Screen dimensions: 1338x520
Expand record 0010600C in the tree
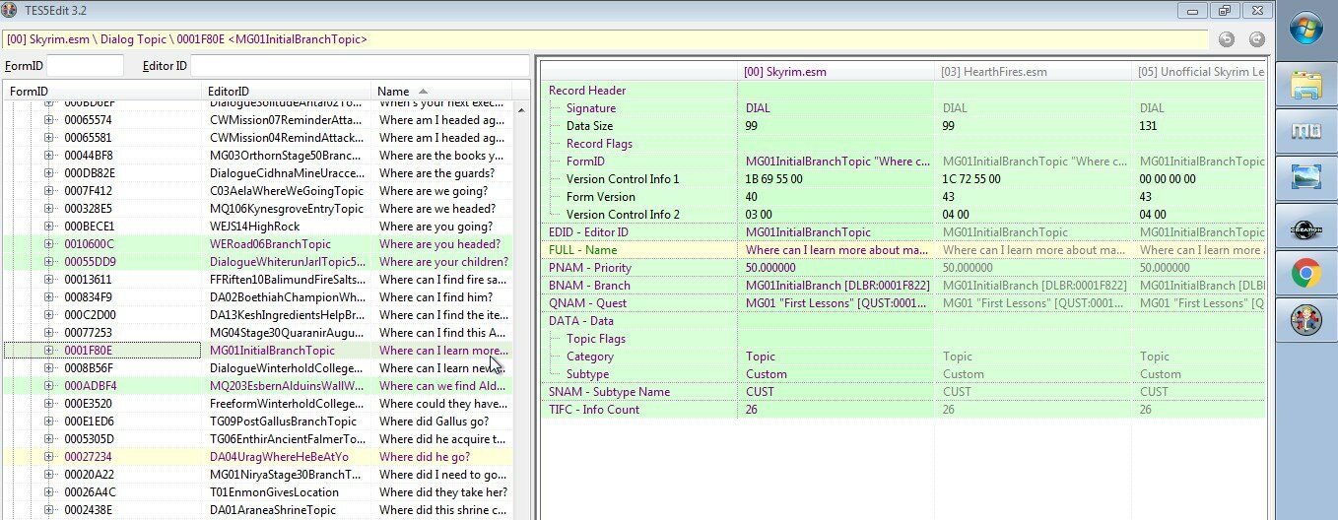[49, 244]
